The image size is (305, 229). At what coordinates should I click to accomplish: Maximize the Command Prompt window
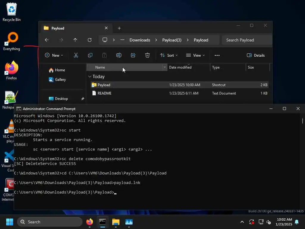(284, 109)
